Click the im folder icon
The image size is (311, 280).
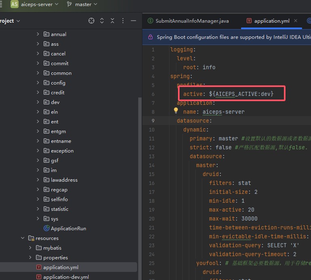coord(47,170)
